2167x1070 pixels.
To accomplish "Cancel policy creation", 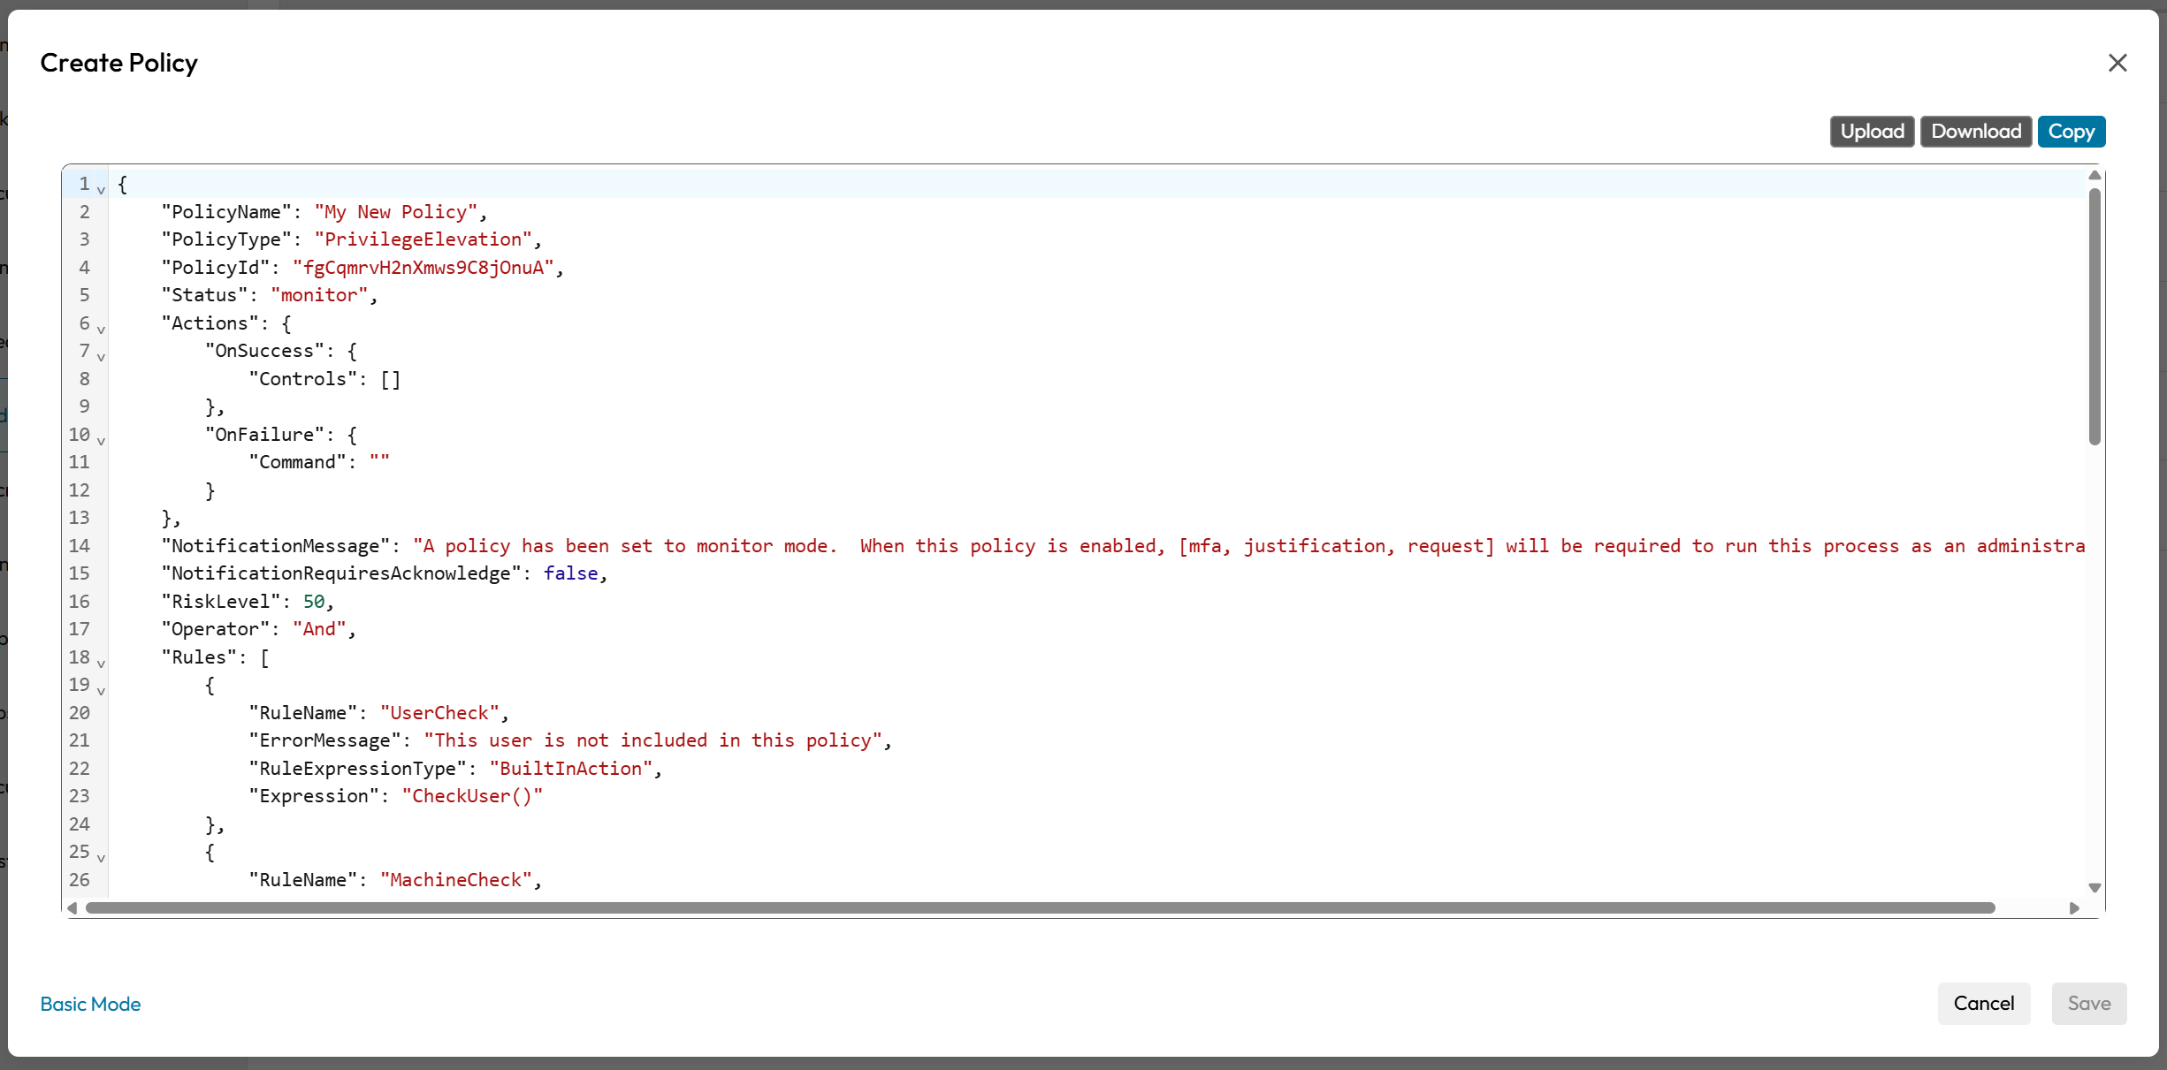I will (x=1983, y=1003).
